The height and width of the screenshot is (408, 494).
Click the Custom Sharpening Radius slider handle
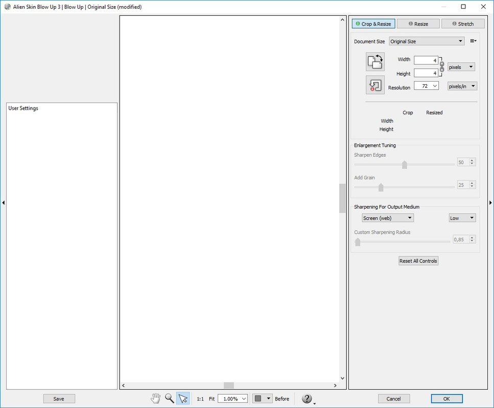[358, 242]
